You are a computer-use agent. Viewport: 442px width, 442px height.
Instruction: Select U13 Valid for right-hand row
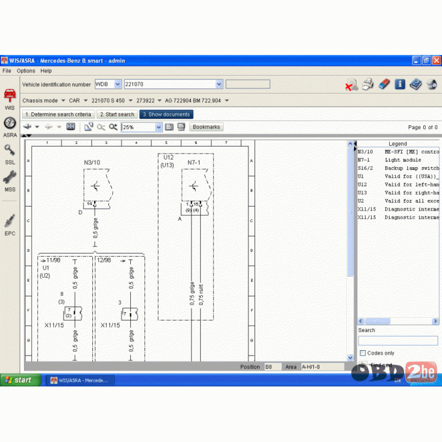click(x=398, y=193)
